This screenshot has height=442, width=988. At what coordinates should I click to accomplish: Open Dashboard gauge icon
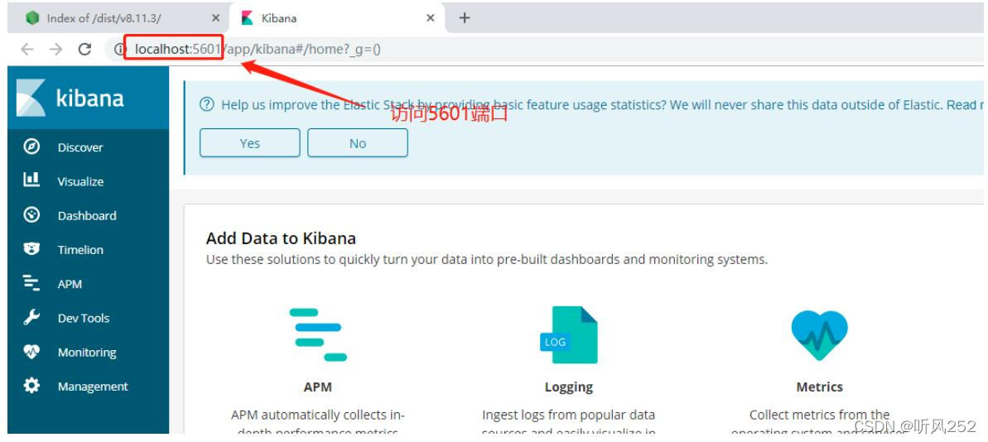coord(31,214)
